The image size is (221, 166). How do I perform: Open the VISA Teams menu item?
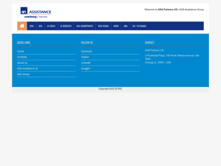click(103, 26)
